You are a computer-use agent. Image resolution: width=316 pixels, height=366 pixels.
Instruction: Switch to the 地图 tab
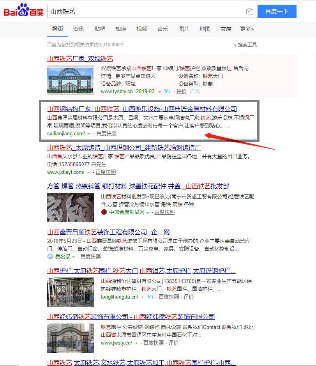[x=205, y=29]
